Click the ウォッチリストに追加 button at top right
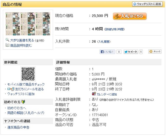 (x=147, y=4)
